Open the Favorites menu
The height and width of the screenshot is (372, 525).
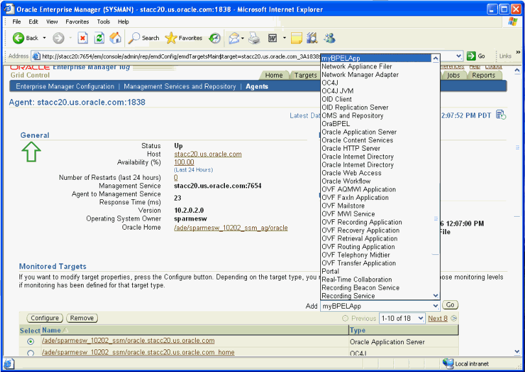click(x=77, y=21)
